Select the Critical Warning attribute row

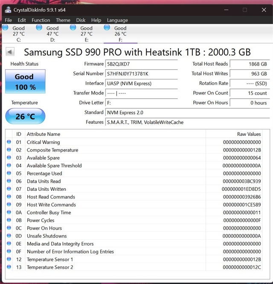pos(134,142)
